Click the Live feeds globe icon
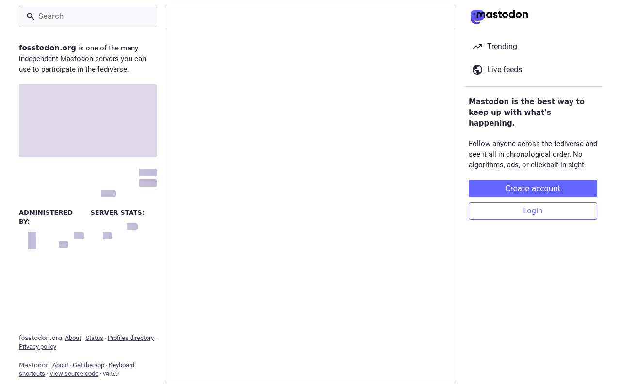Screen dimensions: 621x388 coord(477,70)
